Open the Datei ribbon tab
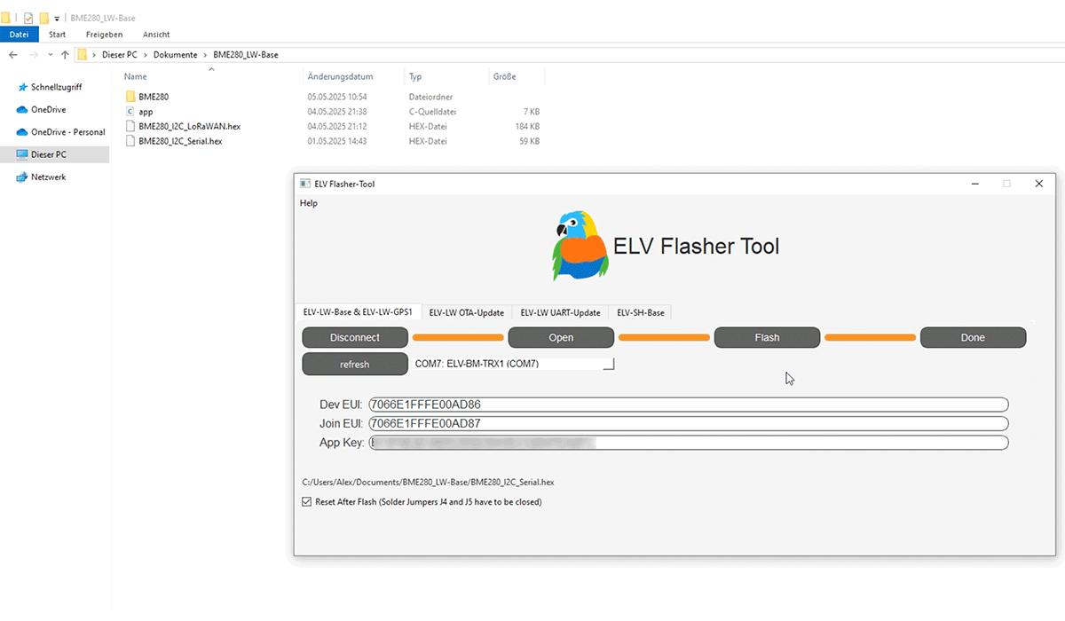This screenshot has height=621, width=1065. pos(19,35)
